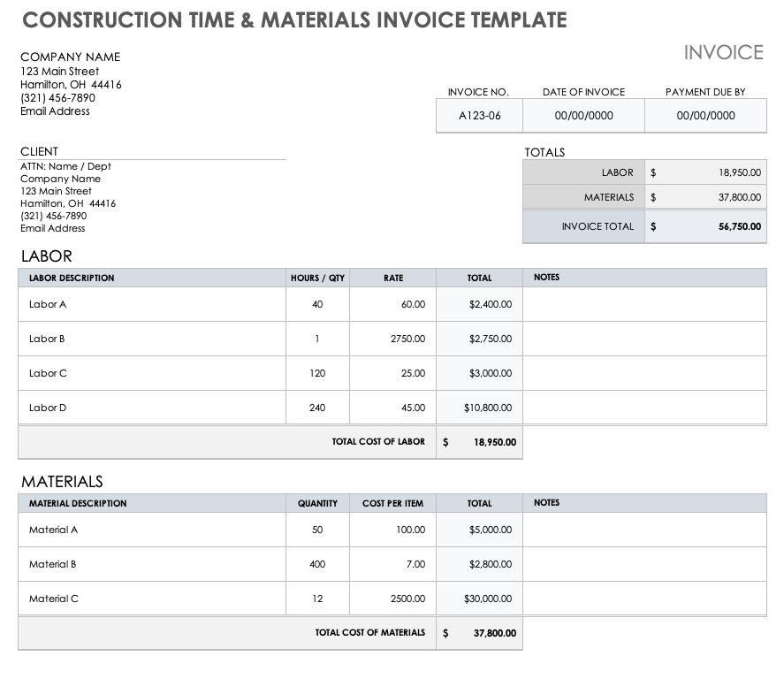Click the company Email Address line
Image resolution: width=784 pixels, height=679 pixels.
coord(55,111)
